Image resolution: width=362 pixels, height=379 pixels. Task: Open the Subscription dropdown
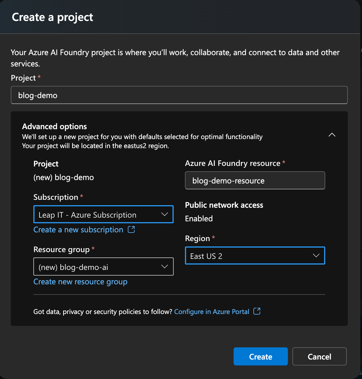pos(104,215)
